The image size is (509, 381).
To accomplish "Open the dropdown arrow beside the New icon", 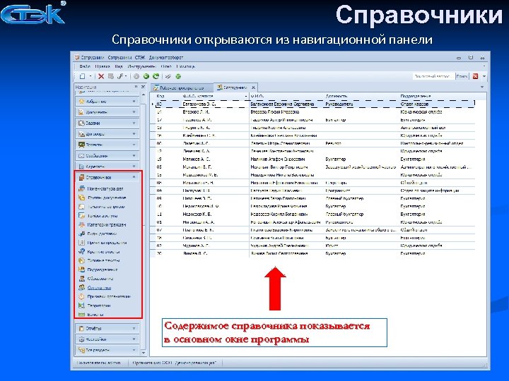I will (x=90, y=76).
